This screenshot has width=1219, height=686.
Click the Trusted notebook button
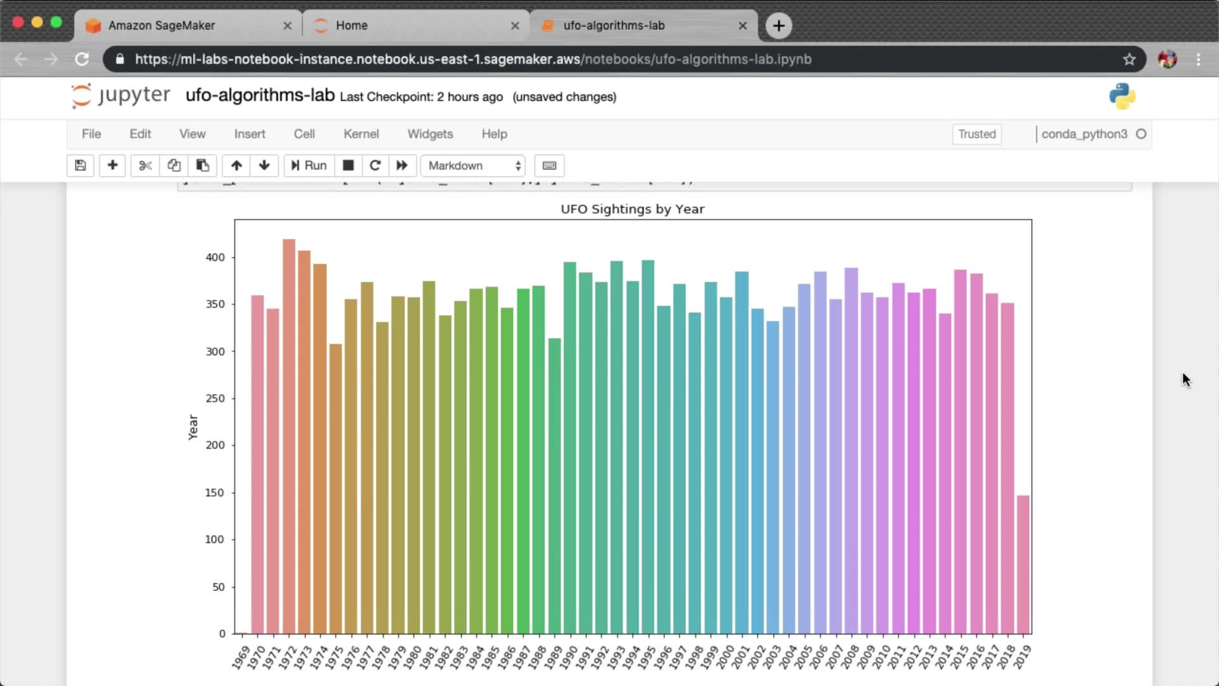tap(976, 134)
